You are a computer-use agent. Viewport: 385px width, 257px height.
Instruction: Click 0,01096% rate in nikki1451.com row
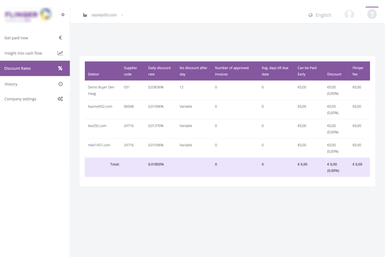coord(156,145)
